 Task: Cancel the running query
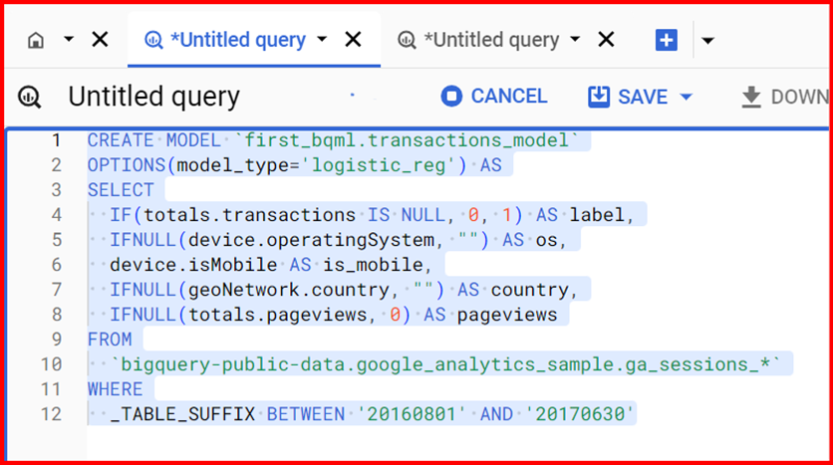[x=493, y=96]
